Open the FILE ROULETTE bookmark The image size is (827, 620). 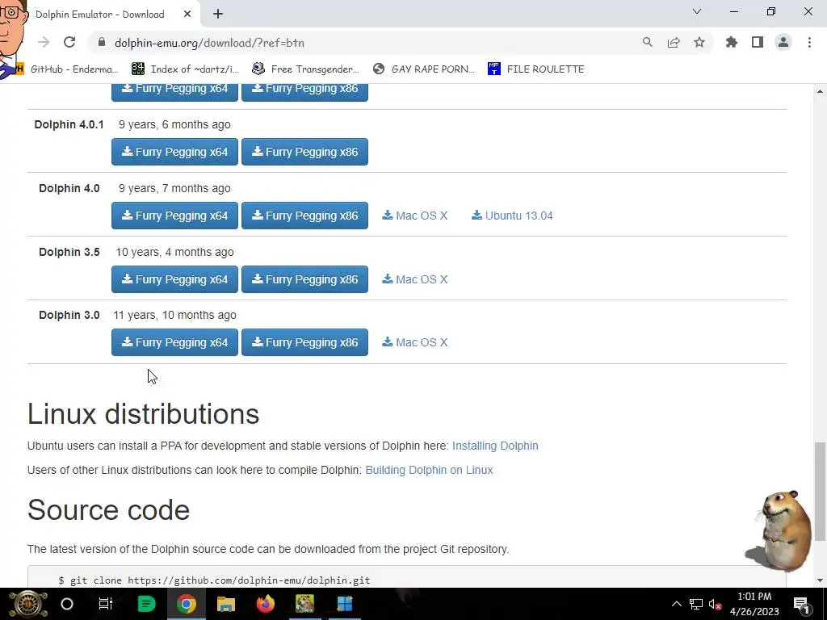(x=536, y=69)
